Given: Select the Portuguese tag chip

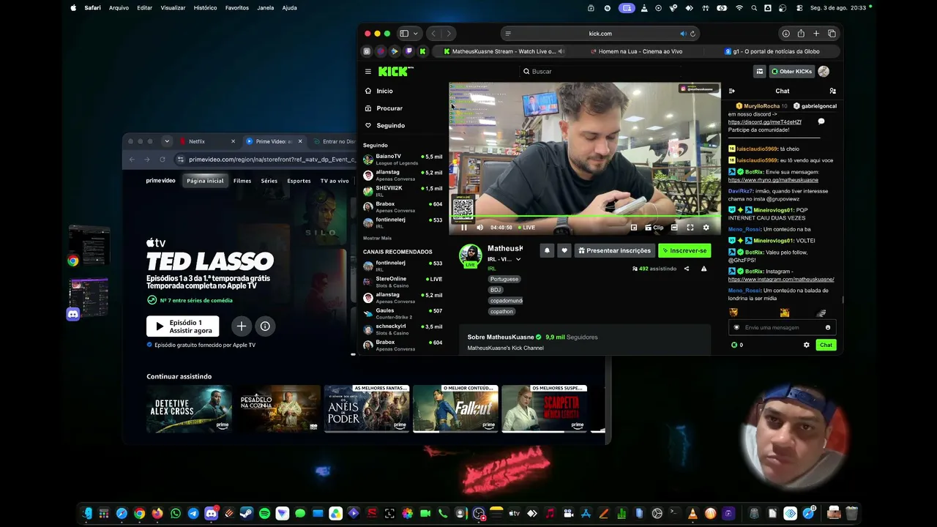Looking at the screenshot, I should [504, 279].
